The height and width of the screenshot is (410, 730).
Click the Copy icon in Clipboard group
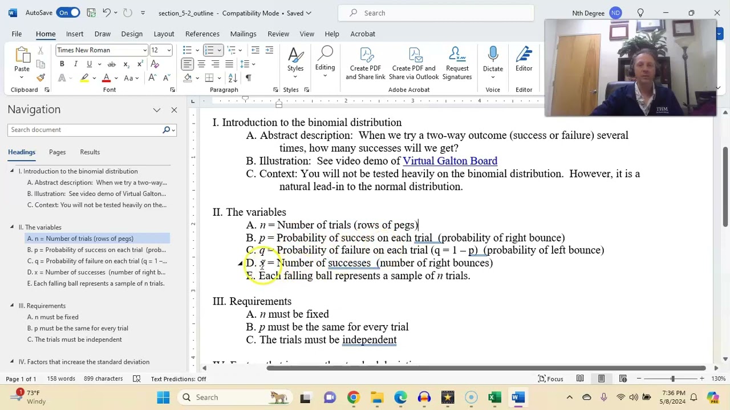(x=40, y=64)
